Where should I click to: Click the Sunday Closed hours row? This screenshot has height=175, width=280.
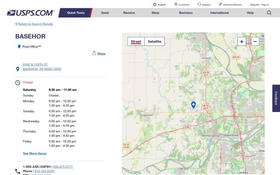point(41,95)
